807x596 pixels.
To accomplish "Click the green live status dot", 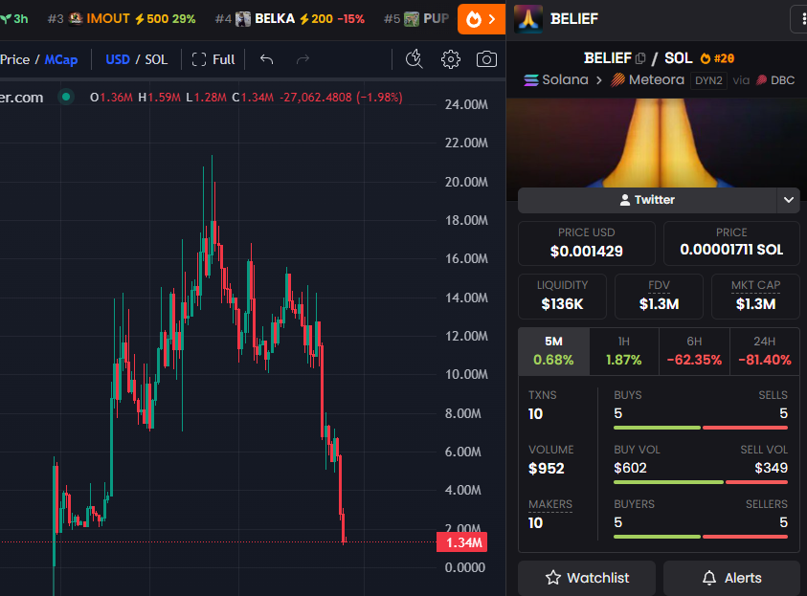I will [66, 97].
